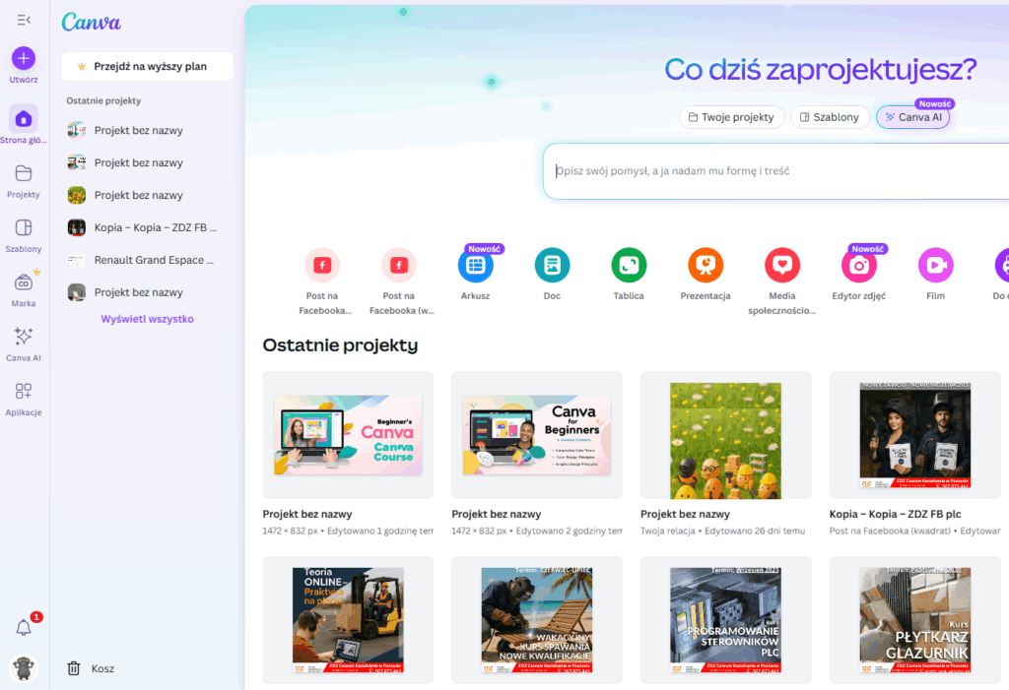Open the Teoria ONLINE forklift thumbnail
Image resolution: width=1009 pixels, height=690 pixels.
(348, 620)
